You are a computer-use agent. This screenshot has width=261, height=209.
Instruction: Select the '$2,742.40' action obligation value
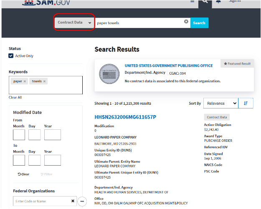click(211, 130)
